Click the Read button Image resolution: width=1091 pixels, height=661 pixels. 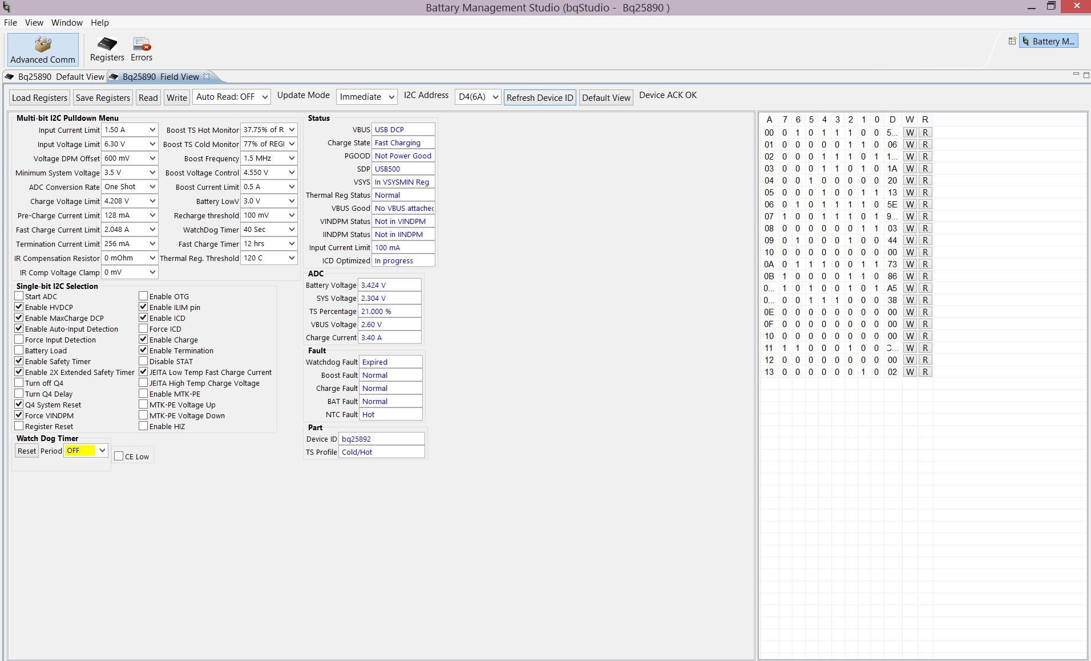click(x=148, y=97)
